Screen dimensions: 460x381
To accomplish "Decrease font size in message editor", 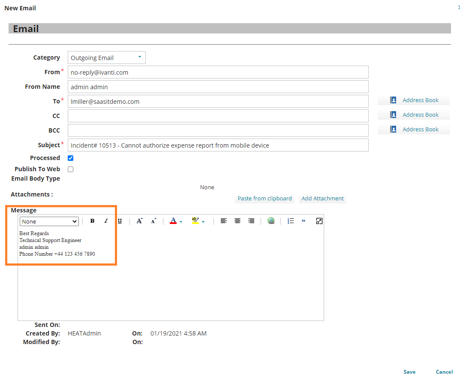I will (x=153, y=221).
